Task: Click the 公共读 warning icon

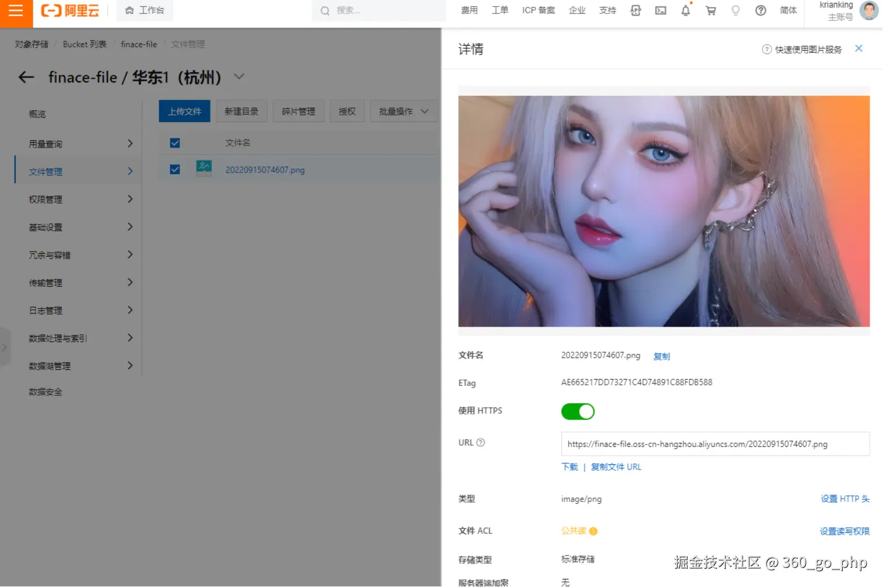Action: click(x=593, y=531)
